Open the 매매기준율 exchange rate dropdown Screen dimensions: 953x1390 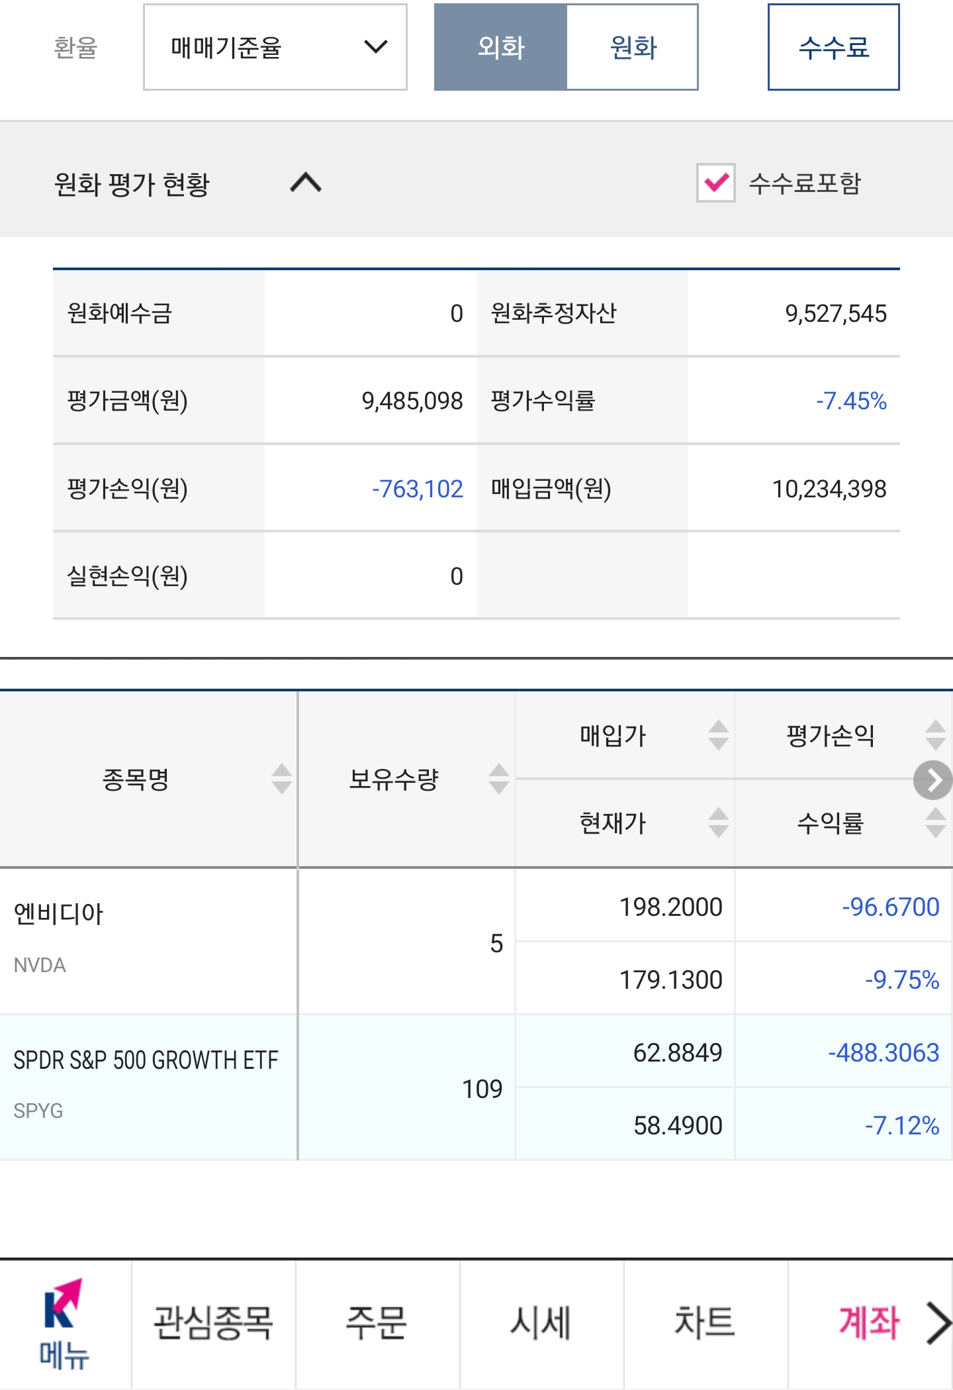tap(275, 47)
